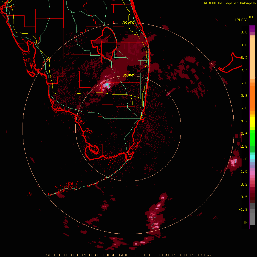Click the 7.4 scale value
The image size is (257, 257).
244,70
